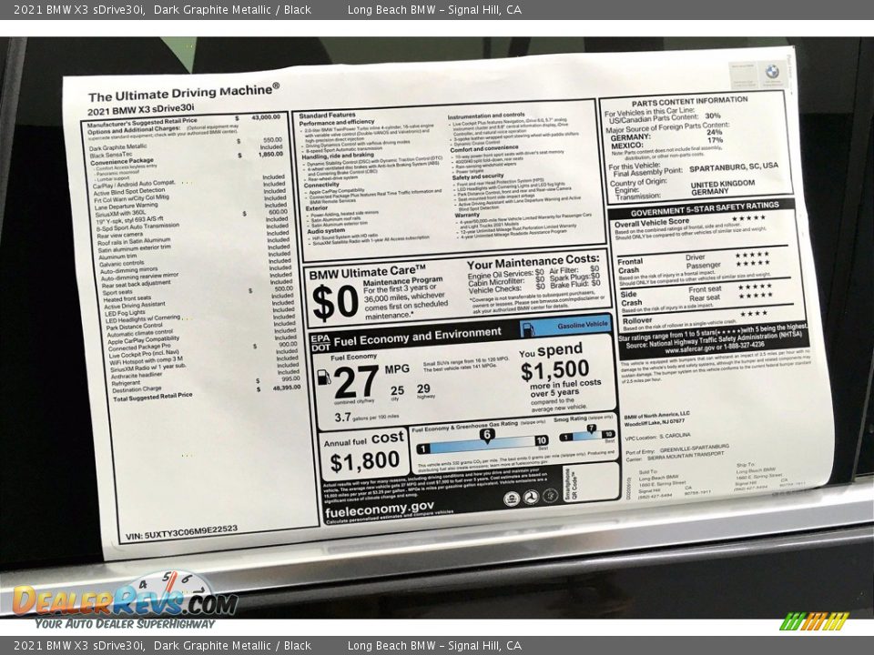Image resolution: width=874 pixels, height=655 pixels.
Task: Click the 'Fuel Economy and Environment' banner
Action: coord(417,337)
